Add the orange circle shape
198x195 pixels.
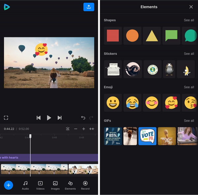tap(132, 36)
